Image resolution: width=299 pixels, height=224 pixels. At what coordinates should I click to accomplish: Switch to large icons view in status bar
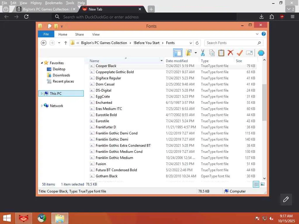[x=263, y=184]
